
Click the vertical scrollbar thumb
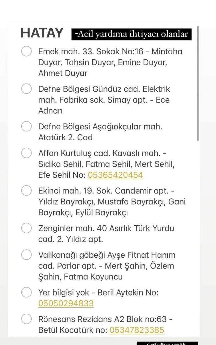(x=198, y=83)
